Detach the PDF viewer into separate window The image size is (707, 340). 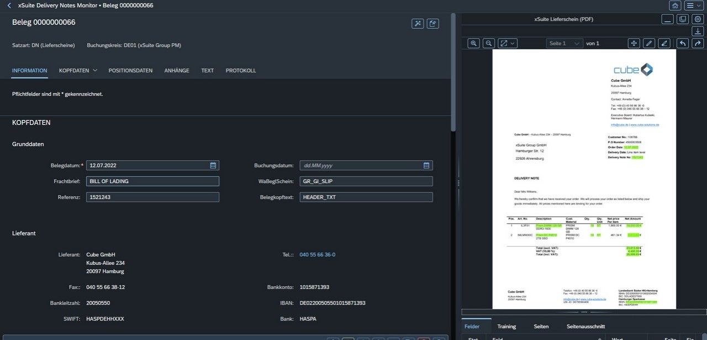pyautogui.click(x=683, y=19)
